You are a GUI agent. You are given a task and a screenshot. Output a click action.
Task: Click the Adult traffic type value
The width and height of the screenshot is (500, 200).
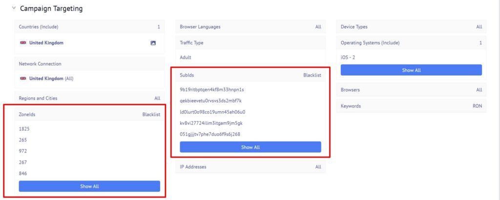click(186, 58)
